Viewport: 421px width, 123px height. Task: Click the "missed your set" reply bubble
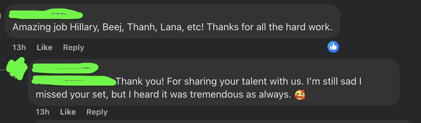coord(213,82)
